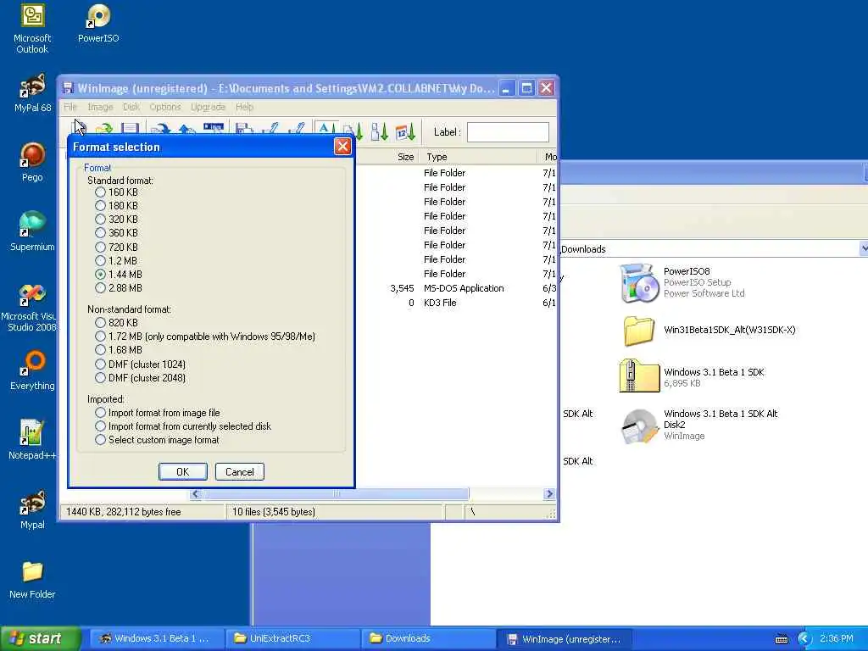This screenshot has height=651, width=868.
Task: Select the Supermium desktop icon
Action: click(x=32, y=231)
